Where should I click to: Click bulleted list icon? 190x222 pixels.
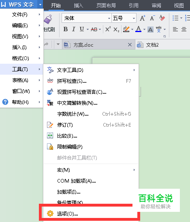tap(175, 18)
